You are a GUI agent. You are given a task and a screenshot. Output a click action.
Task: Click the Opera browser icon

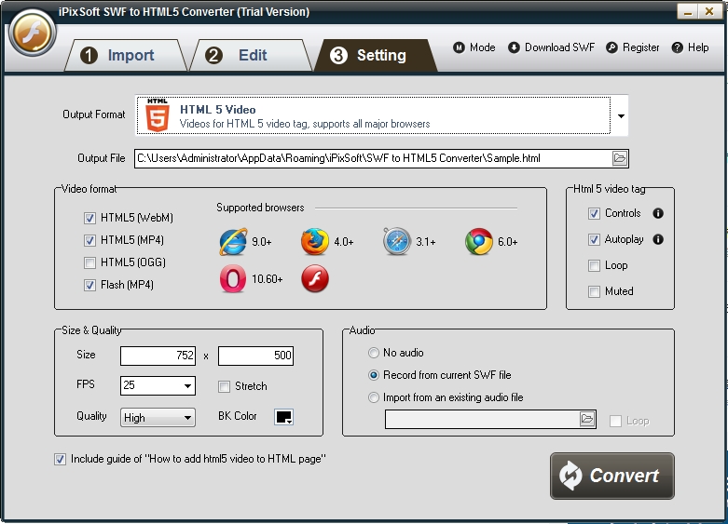pyautogui.click(x=233, y=278)
